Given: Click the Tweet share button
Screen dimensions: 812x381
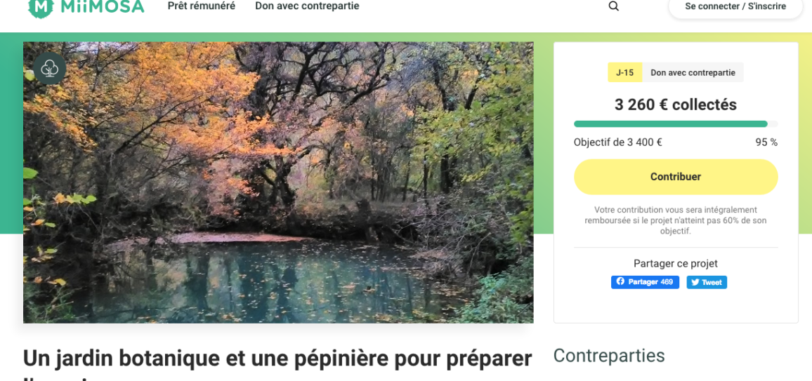Looking at the screenshot, I should [x=707, y=282].
